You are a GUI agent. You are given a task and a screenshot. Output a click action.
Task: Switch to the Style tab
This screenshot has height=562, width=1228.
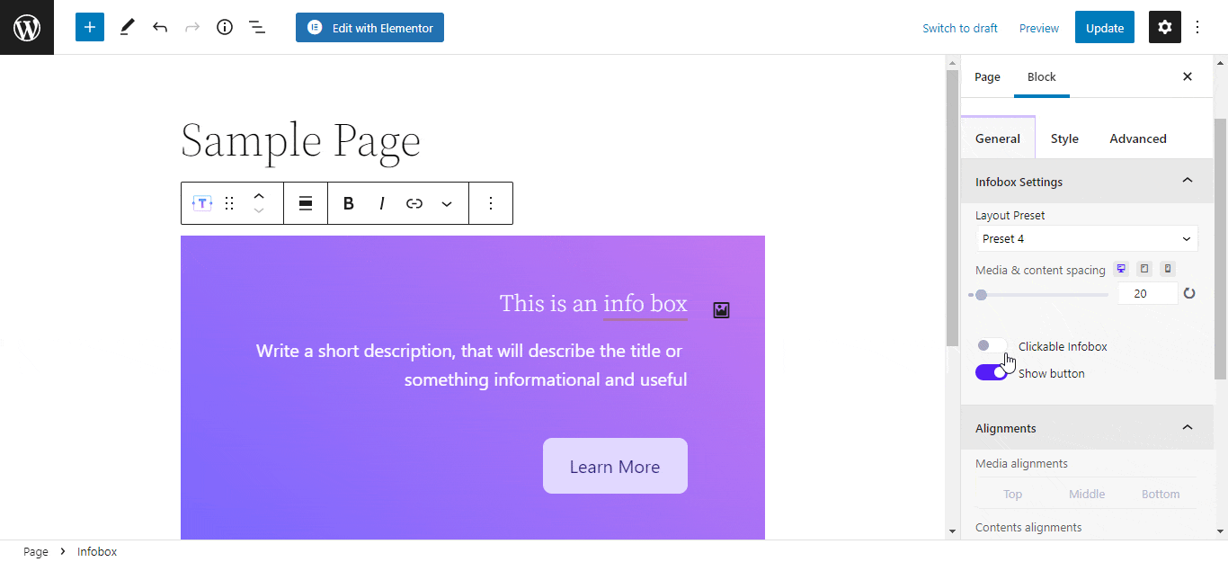coord(1064,138)
